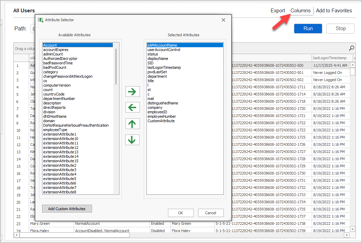Cancel the Attribute Selector dialog
The width and height of the screenshot is (362, 243).
pos(211,213)
